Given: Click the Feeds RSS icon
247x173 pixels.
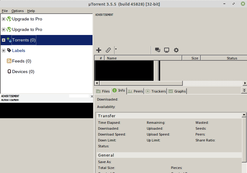Looking at the screenshot, I should click(x=9, y=61).
